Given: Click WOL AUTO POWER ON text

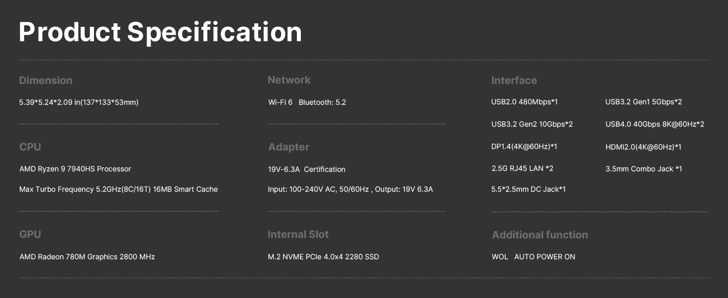Looking at the screenshot, I should tap(533, 257).
